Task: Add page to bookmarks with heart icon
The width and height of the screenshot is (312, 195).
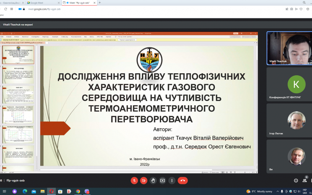Action: [301, 9]
